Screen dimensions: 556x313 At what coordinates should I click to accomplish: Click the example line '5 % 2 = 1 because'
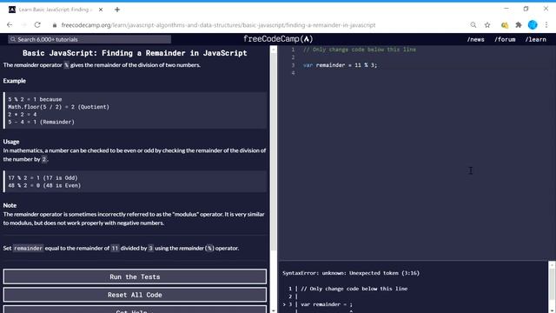click(x=35, y=99)
